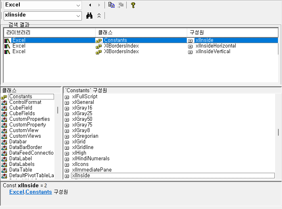Select the xlGray50 member
The image size is (282, 209).
point(82,119)
